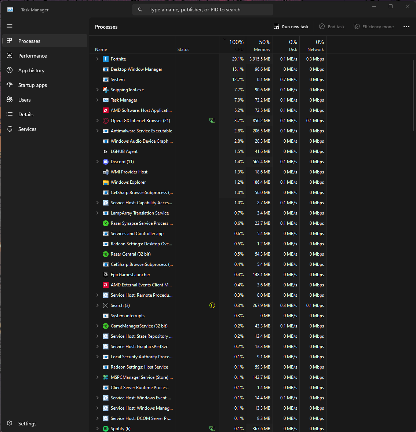Open the Users page
Image resolution: width=416 pixels, height=432 pixels.
coord(45,100)
